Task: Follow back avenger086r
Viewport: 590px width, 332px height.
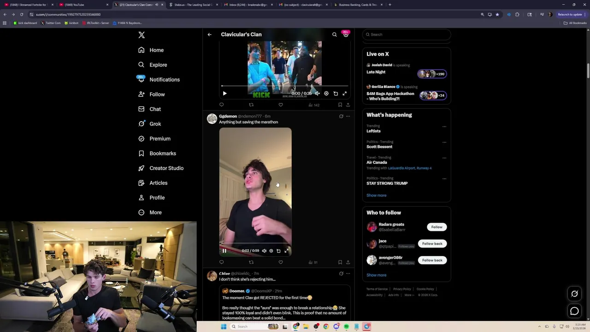Action: pyautogui.click(x=432, y=260)
